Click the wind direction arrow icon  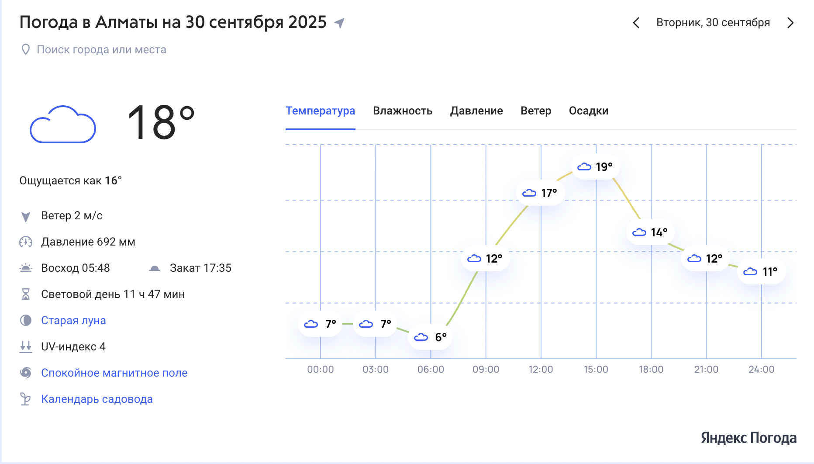click(x=26, y=216)
